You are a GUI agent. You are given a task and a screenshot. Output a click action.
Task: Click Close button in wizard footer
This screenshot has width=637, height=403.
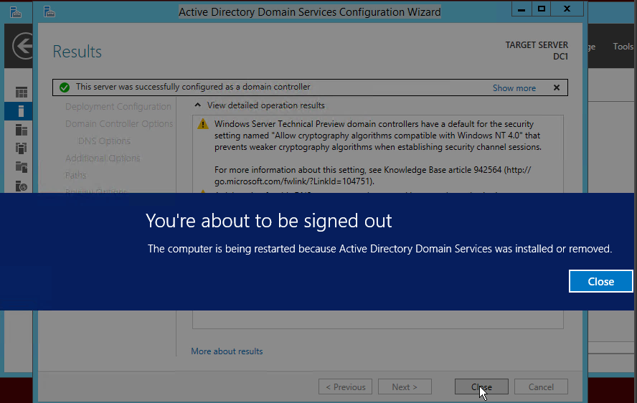tap(481, 387)
